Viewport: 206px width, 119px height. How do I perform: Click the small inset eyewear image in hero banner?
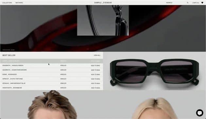(x=103, y=20)
